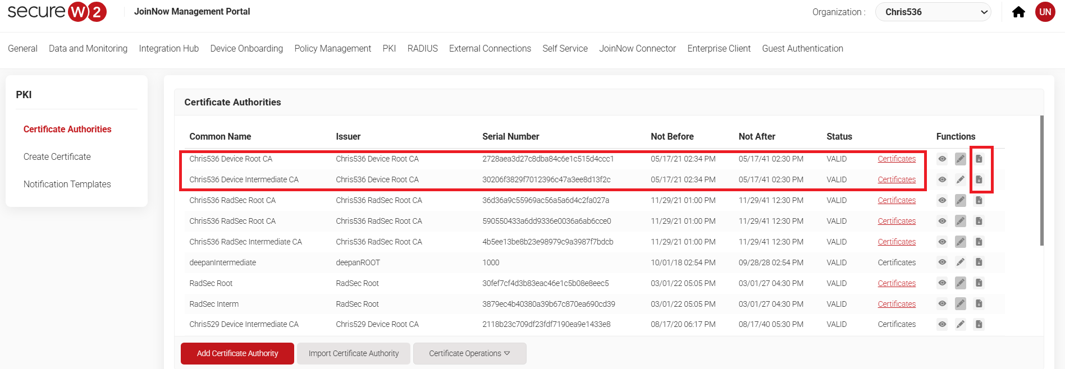Download Chris536 Device Root CA certificate icon
The height and width of the screenshot is (369, 1065).
click(979, 159)
